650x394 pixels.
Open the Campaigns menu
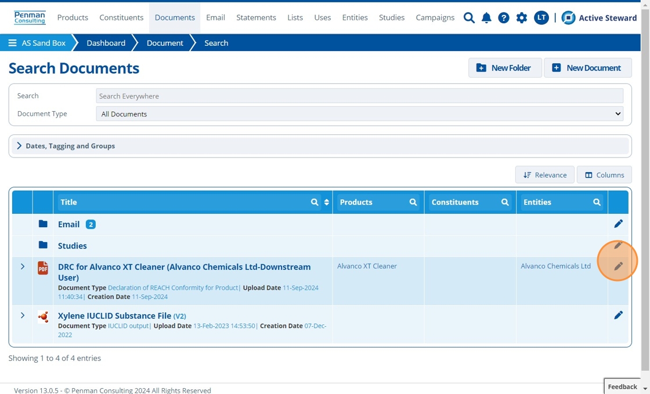[x=435, y=17]
